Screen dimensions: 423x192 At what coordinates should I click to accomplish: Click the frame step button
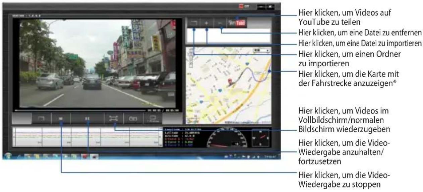pos(153,119)
